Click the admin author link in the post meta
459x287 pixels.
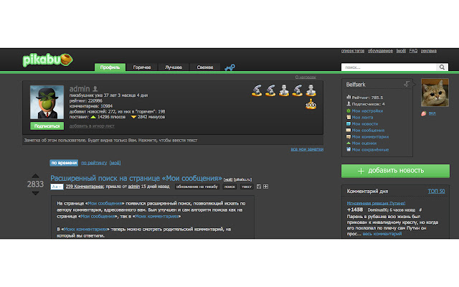click(x=134, y=187)
